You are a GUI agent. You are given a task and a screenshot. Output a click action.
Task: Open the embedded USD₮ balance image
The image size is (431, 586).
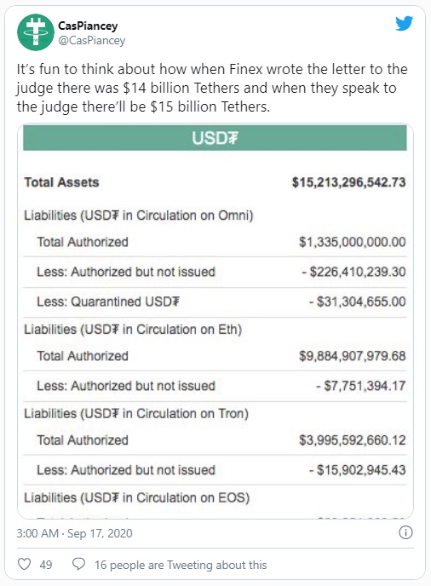215,321
